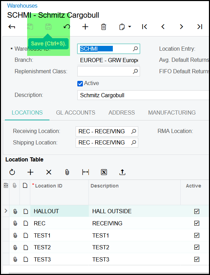This screenshot has width=210, height=275.
Task: Go to the next record arrow
Action: pos(181,27)
